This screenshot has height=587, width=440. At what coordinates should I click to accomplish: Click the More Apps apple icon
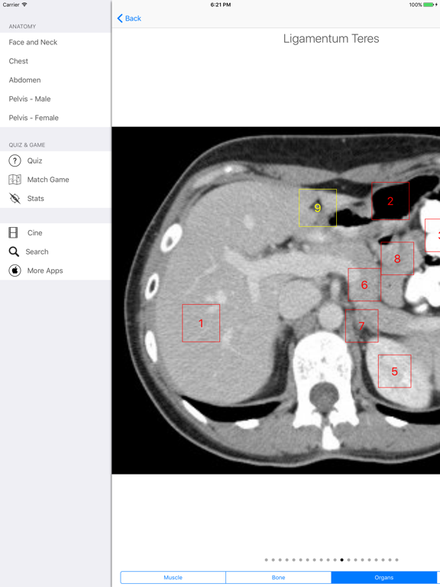(x=15, y=271)
